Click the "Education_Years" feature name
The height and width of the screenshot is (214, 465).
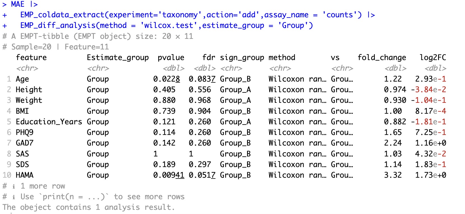pos(49,122)
